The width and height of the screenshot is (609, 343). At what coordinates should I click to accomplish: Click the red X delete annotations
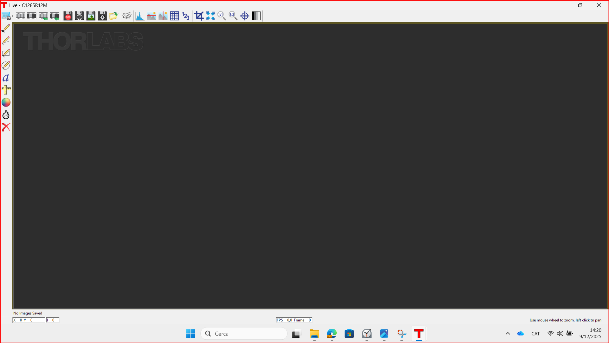[6, 127]
